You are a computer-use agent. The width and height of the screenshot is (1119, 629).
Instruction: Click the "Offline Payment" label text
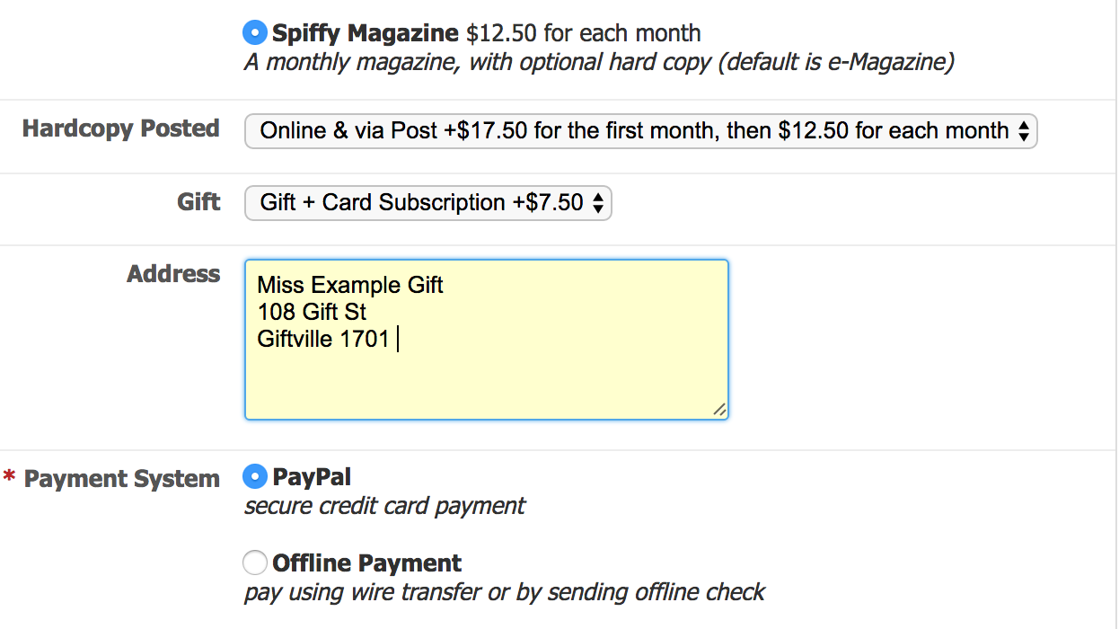(366, 563)
